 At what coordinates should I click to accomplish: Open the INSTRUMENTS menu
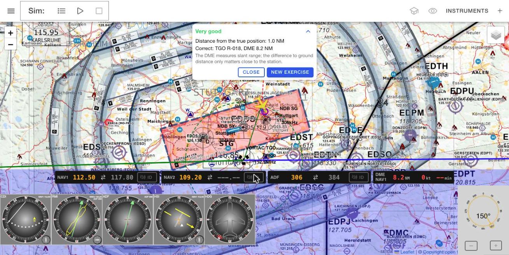click(x=467, y=11)
